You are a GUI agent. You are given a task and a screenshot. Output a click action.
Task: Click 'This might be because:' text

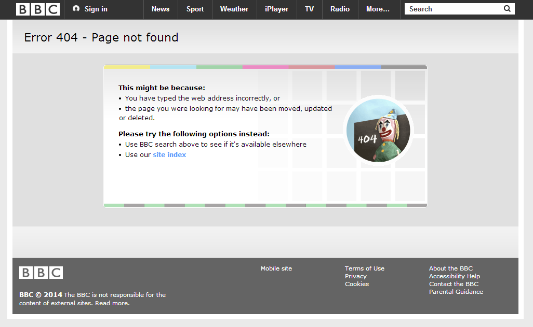click(162, 88)
